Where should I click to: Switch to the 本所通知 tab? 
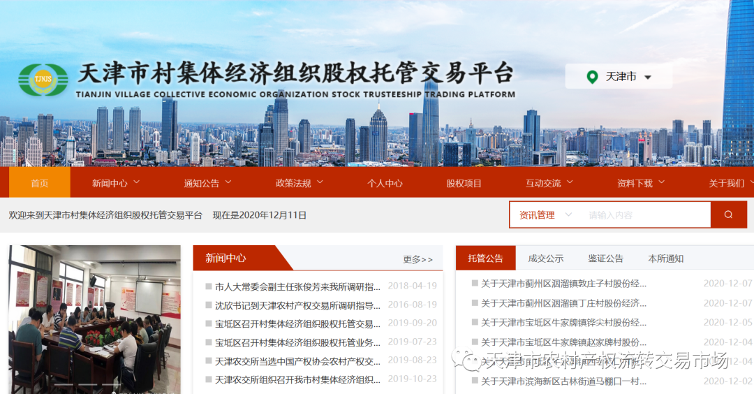(665, 258)
